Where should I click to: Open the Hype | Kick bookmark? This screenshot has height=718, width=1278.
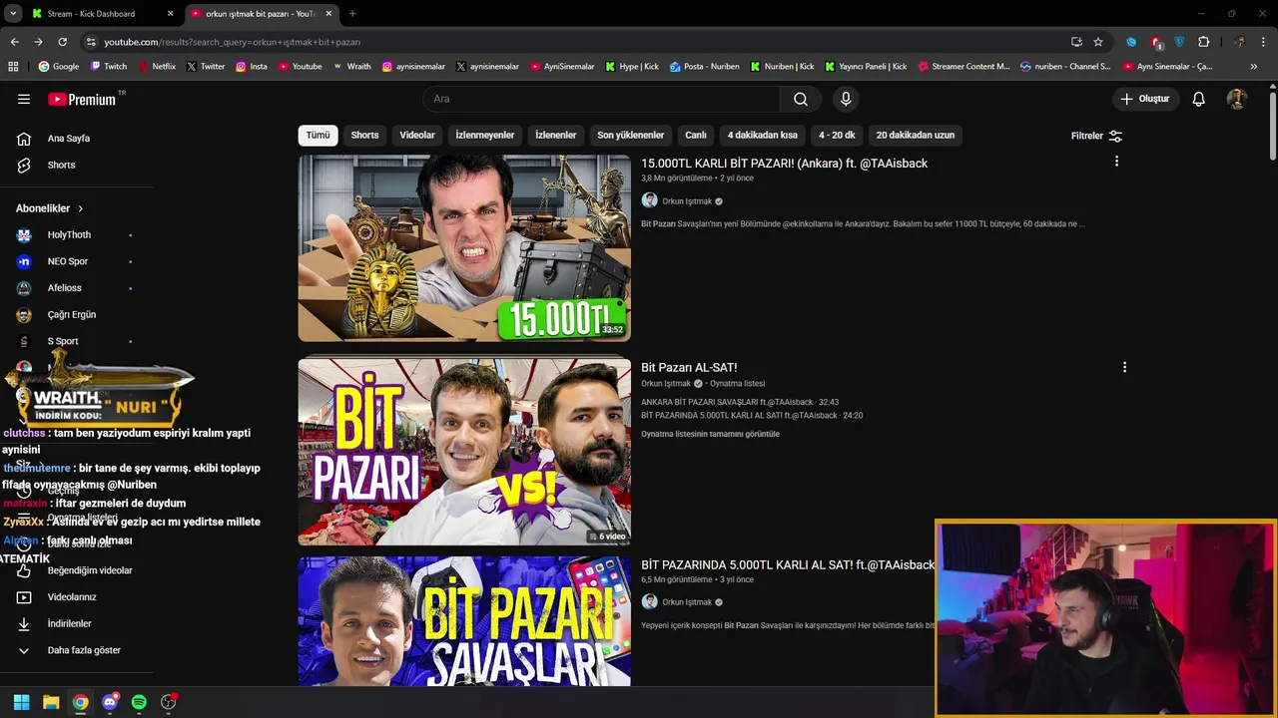(632, 67)
